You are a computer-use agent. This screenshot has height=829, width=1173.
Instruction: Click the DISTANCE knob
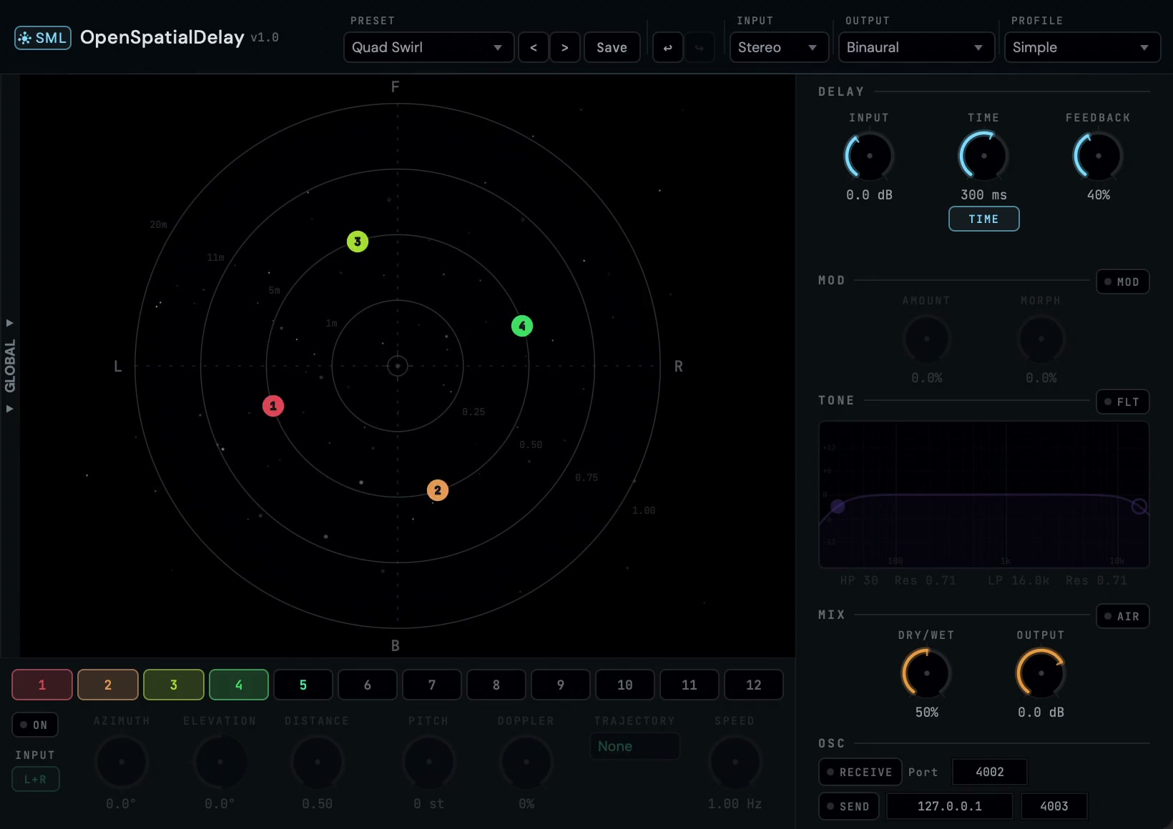pos(318,762)
